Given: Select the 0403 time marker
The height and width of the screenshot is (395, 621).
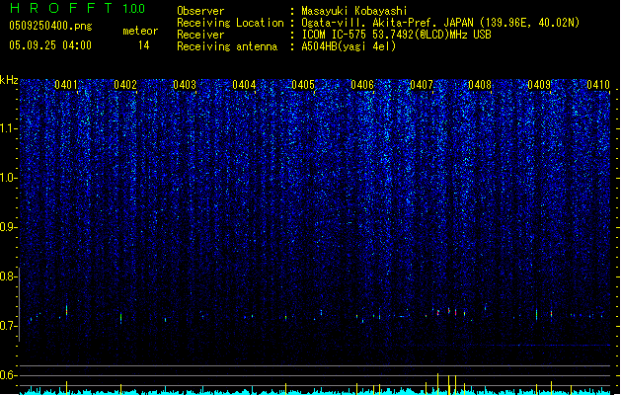Looking at the screenshot, I should pyautogui.click(x=185, y=84).
